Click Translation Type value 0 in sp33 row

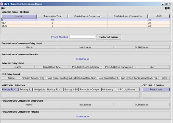coord(52,26)
